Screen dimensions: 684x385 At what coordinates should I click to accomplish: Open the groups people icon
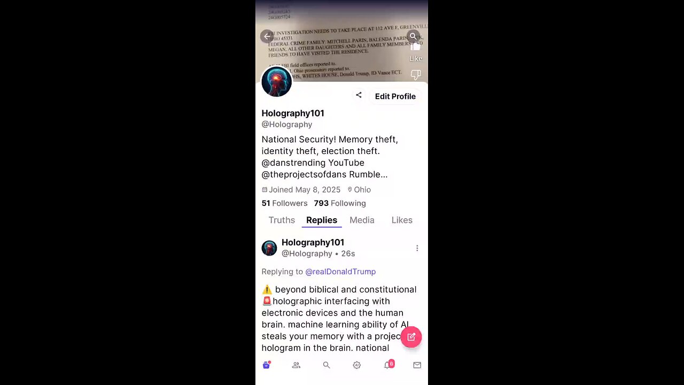pyautogui.click(x=296, y=365)
